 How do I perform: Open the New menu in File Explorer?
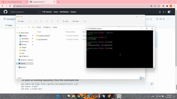(x=22, y=21)
